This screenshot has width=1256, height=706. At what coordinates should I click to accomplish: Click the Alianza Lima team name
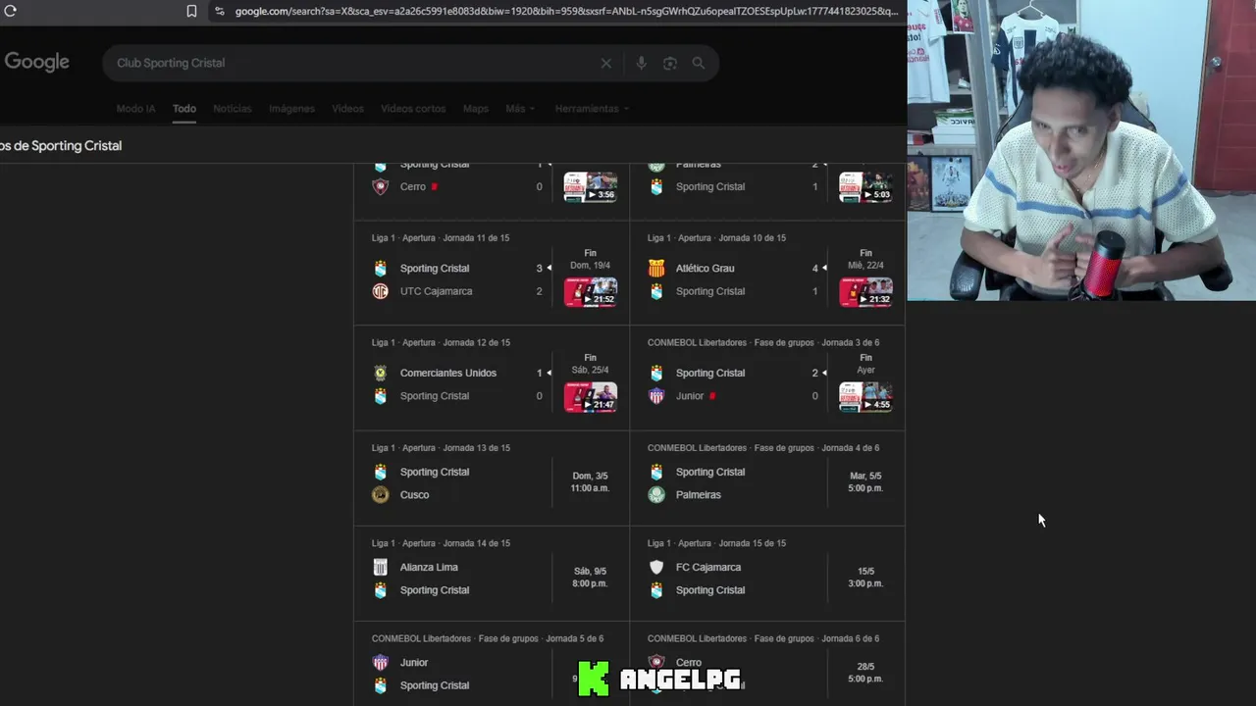429,567
